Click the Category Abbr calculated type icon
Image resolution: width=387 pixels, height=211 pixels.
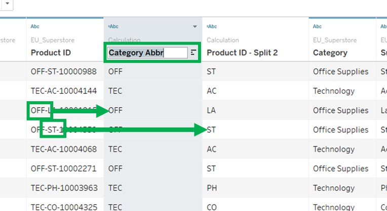113,26
